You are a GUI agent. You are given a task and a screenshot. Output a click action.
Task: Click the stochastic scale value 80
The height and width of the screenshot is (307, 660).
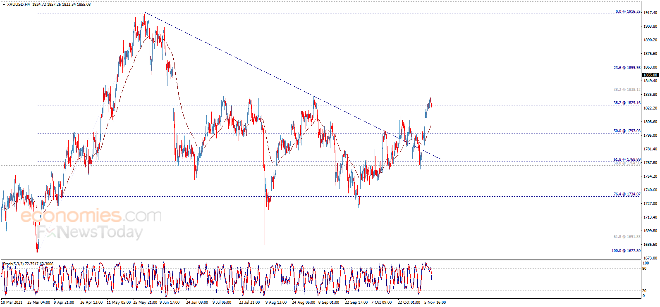(644, 269)
